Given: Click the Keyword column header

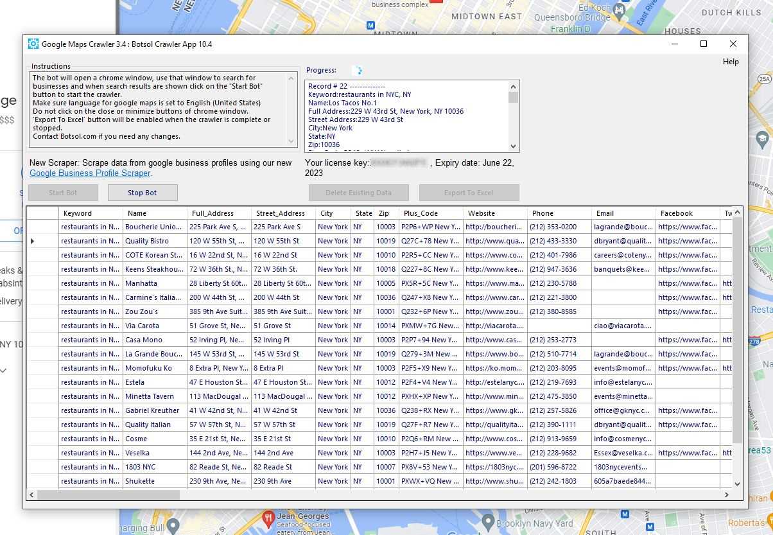Looking at the screenshot, I should point(91,213).
